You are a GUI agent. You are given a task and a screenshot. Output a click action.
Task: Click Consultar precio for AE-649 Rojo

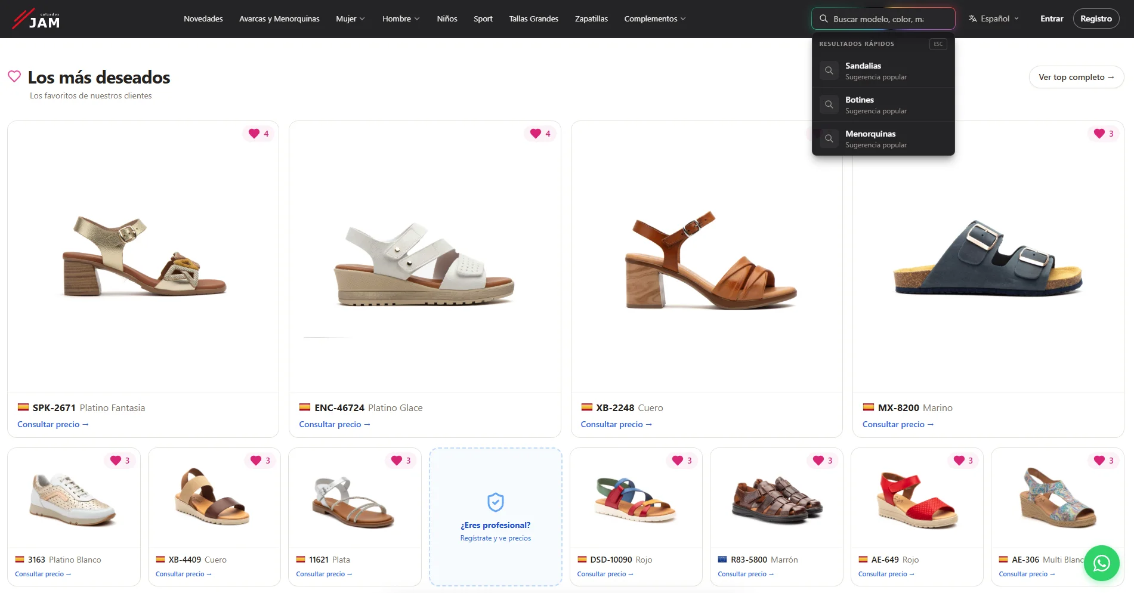pyautogui.click(x=886, y=574)
